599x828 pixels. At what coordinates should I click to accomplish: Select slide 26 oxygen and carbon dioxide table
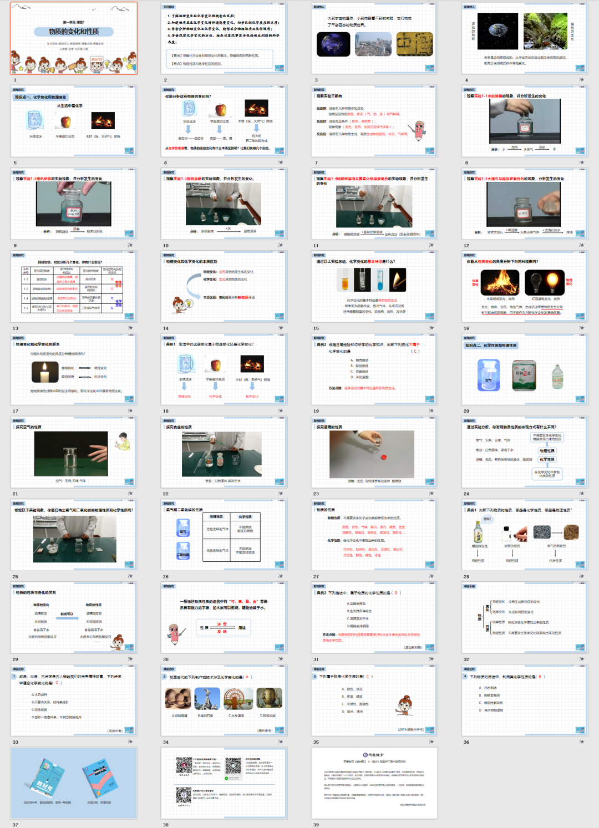pos(224,534)
